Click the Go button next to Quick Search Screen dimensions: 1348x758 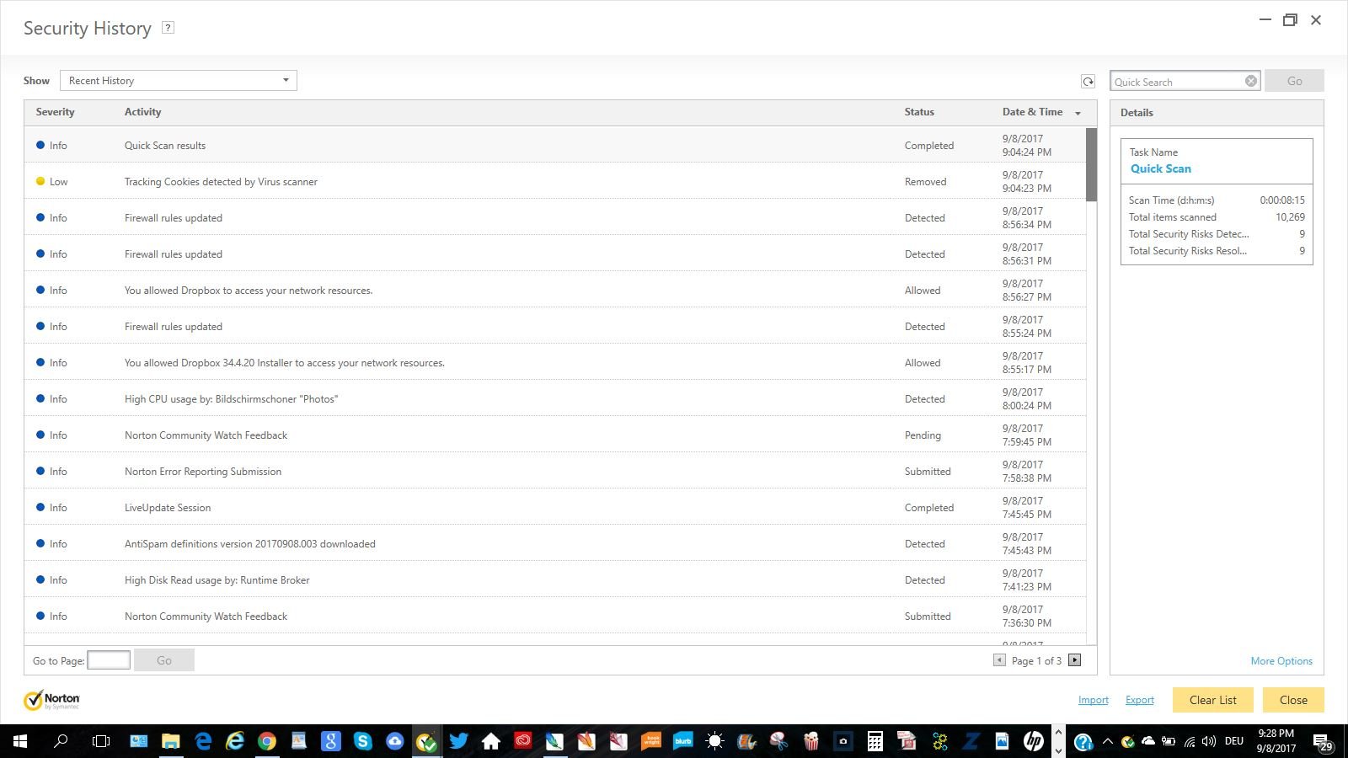pos(1294,81)
